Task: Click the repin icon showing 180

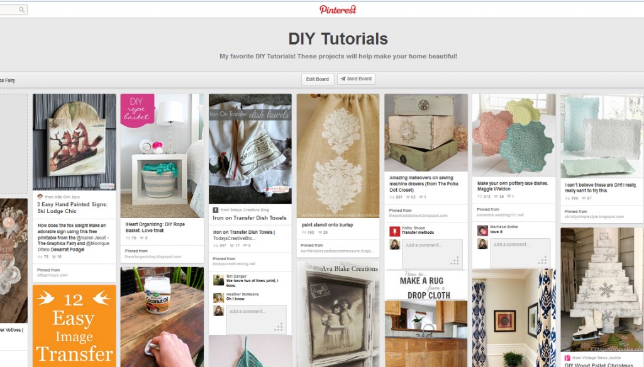Action: point(304,233)
